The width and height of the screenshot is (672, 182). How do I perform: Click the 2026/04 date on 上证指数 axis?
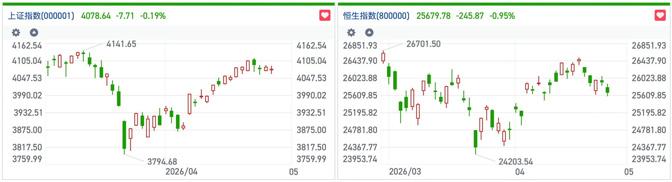(x=181, y=172)
